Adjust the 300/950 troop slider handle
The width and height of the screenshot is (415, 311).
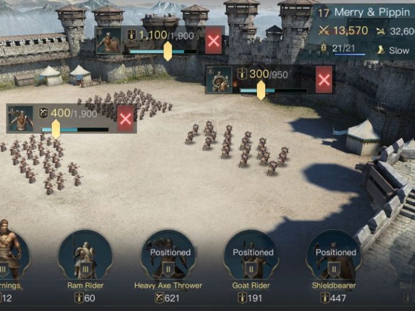coord(261,90)
